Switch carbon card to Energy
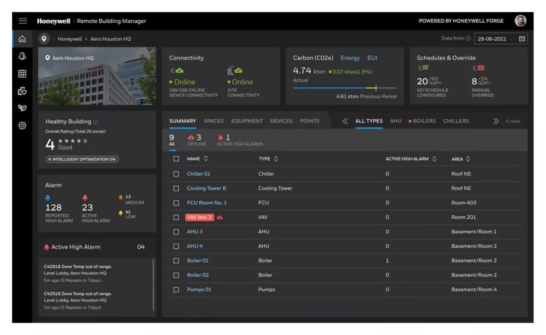The width and height of the screenshot is (546, 335). click(x=350, y=58)
